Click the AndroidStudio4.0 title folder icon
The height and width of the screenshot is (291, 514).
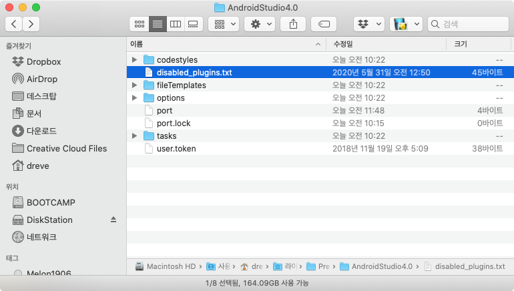click(x=220, y=7)
